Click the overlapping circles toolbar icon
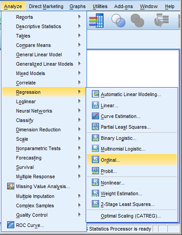The image size is (182, 235). click(x=118, y=21)
